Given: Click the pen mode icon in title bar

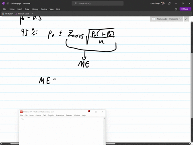Looking at the screenshot, I should tap(169, 4).
